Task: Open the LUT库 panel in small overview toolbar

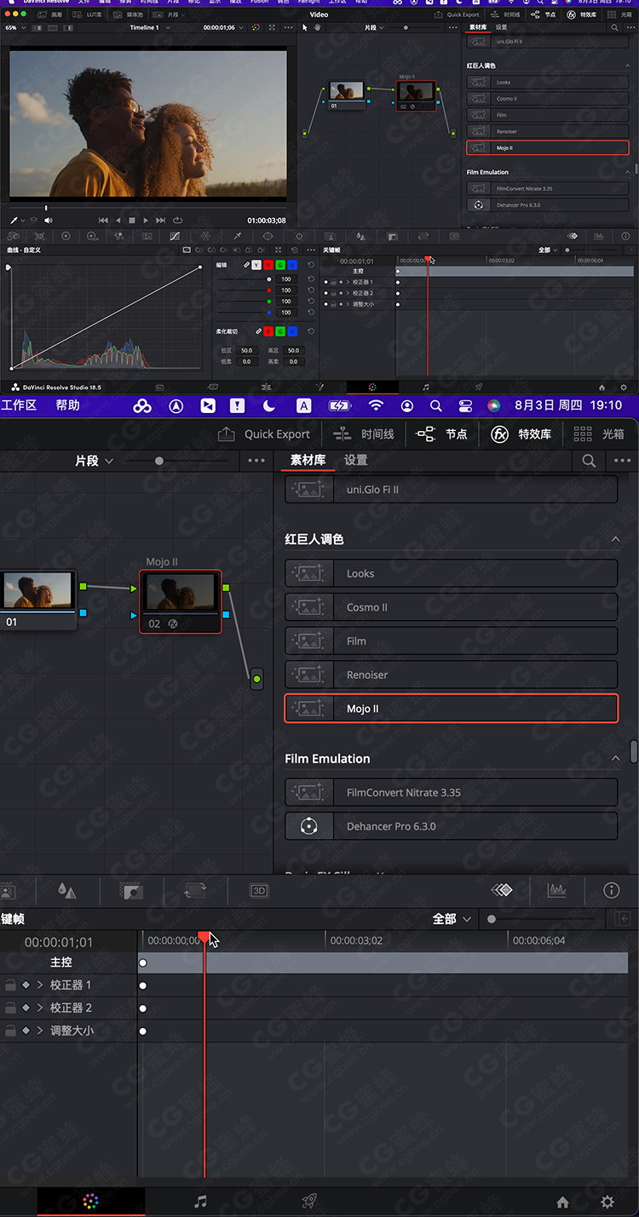Action: 88,14
